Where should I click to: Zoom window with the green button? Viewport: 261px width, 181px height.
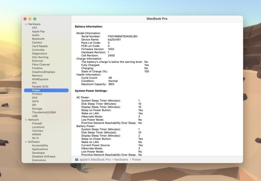pos(35,19)
